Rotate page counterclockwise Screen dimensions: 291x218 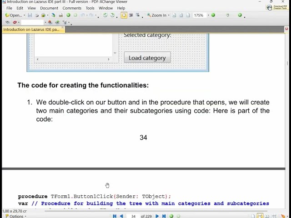pyautogui.click(x=105, y=15)
